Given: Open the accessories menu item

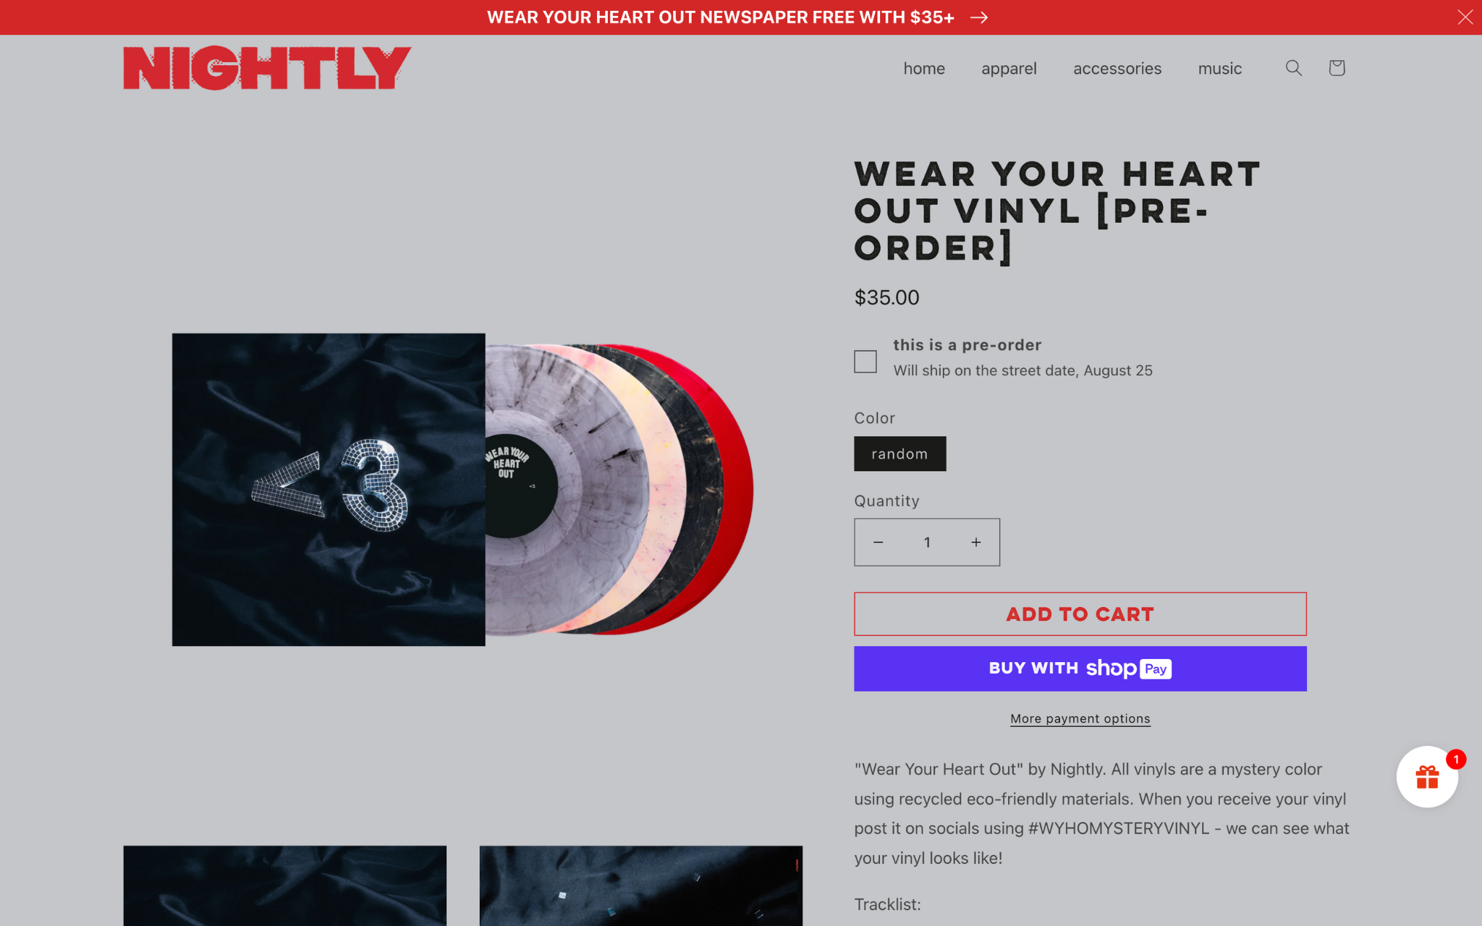Looking at the screenshot, I should [1117, 69].
